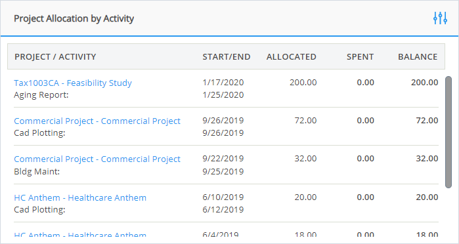
Task: Click the start date 1/17/2020
Action: pyautogui.click(x=223, y=83)
